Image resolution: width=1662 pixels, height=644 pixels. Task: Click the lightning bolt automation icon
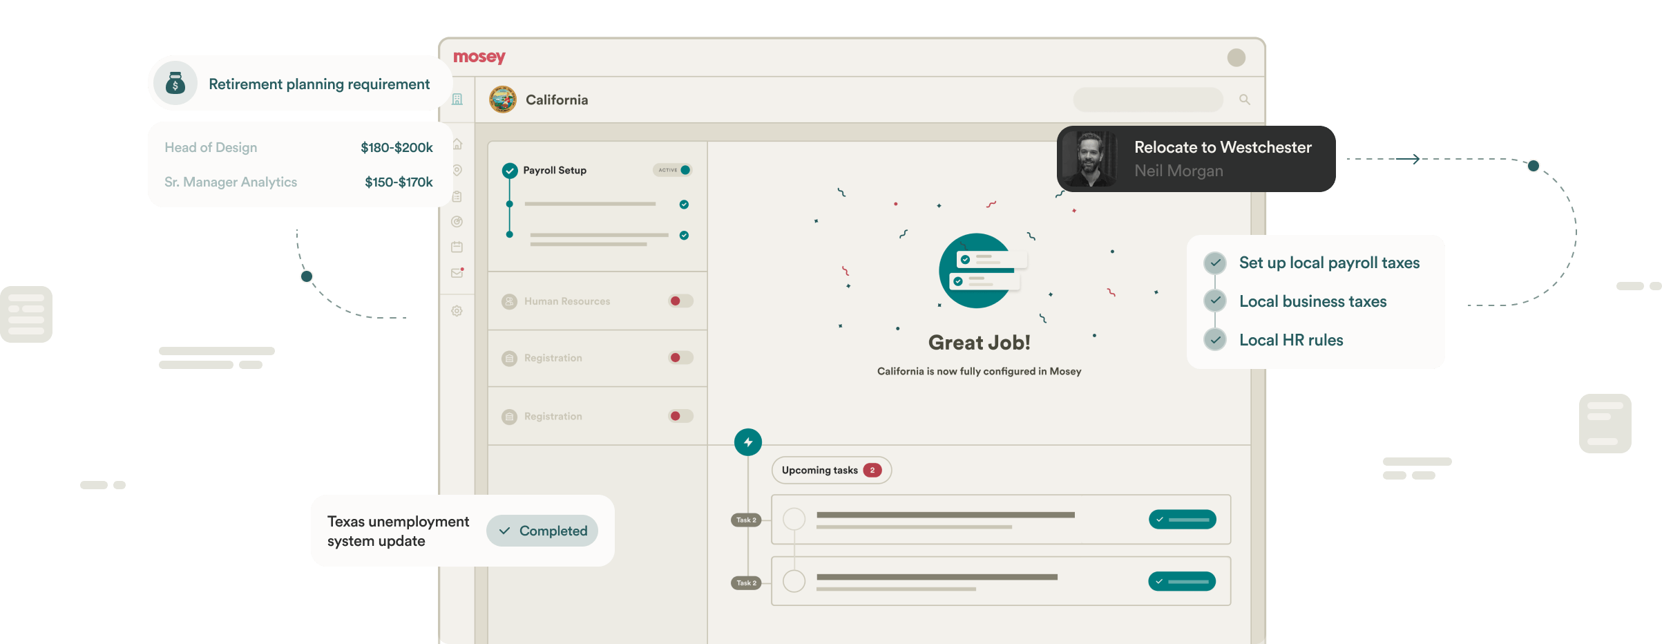tap(748, 442)
